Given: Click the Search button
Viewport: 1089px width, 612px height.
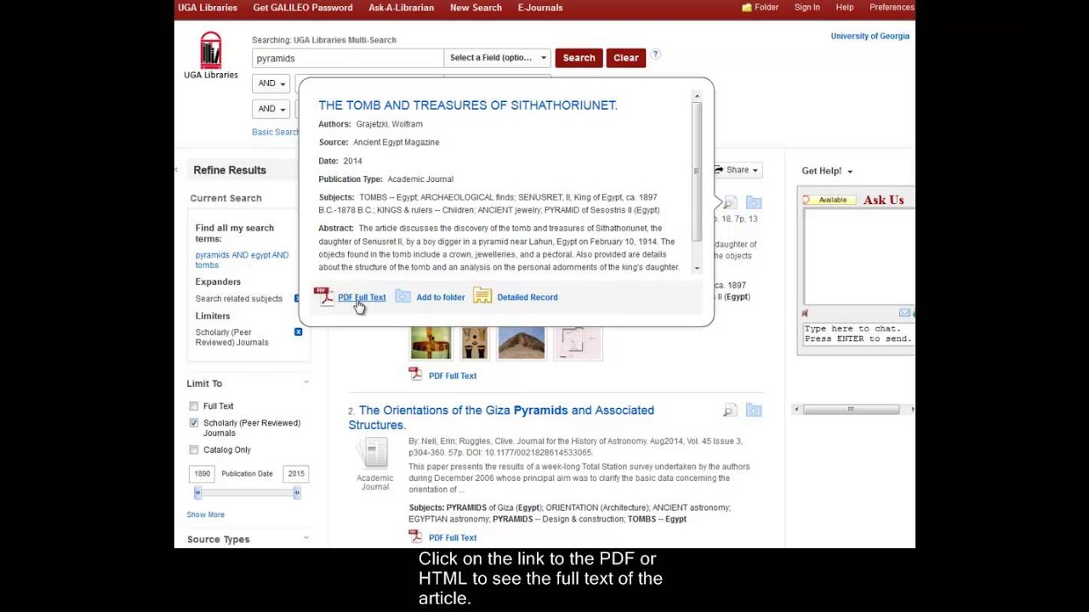Looking at the screenshot, I should [579, 58].
